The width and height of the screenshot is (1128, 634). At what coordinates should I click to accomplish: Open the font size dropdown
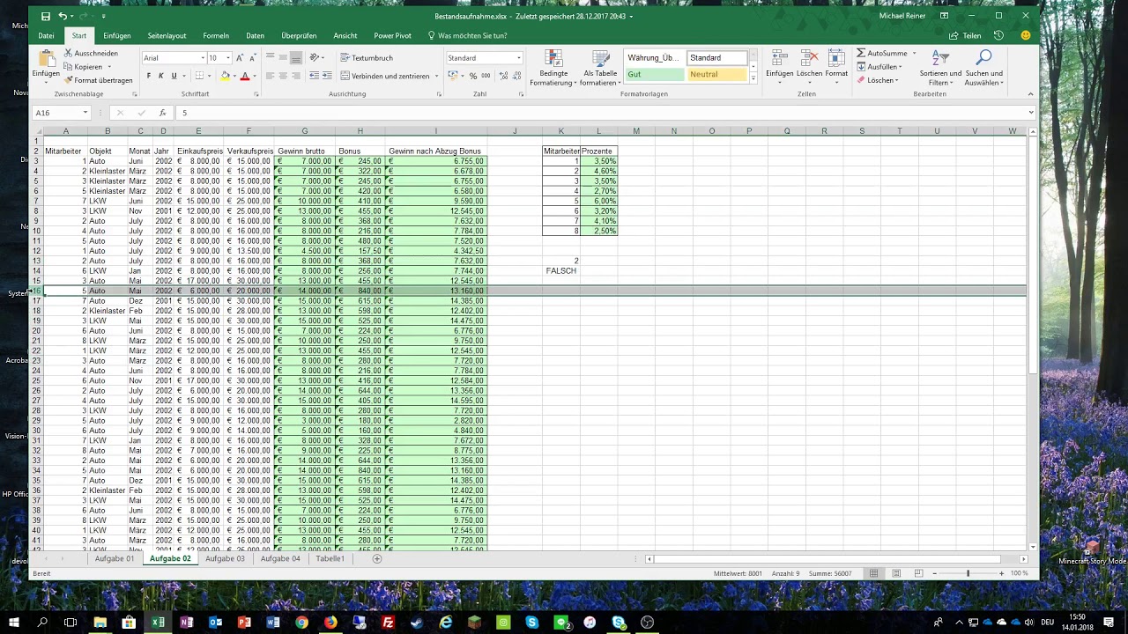click(227, 58)
